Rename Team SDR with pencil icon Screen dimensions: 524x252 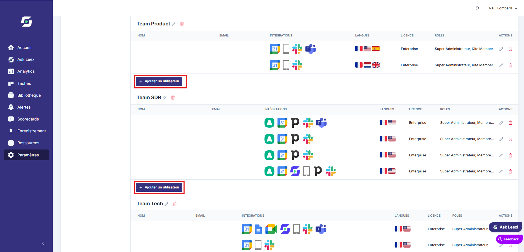point(165,98)
